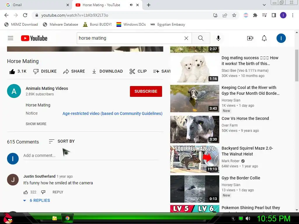Share this page icon in address bar
Image resolution: width=299 pixels, height=224 pixels.
(225, 15)
